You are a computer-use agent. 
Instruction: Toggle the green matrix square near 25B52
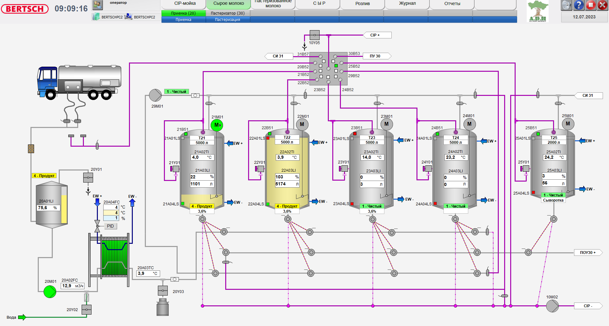tap(336, 65)
